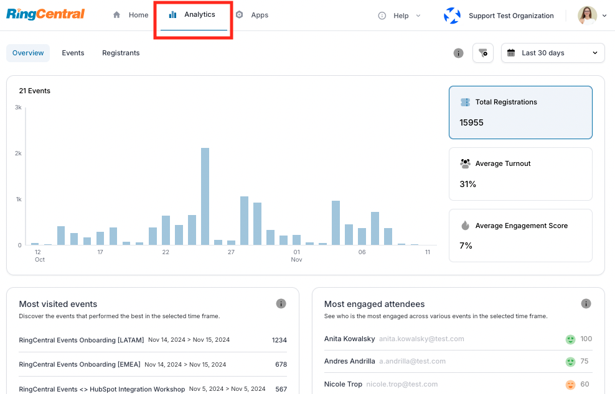Image resolution: width=615 pixels, height=394 pixels.
Task: Click the Apps hexagon icon
Action: [239, 15]
